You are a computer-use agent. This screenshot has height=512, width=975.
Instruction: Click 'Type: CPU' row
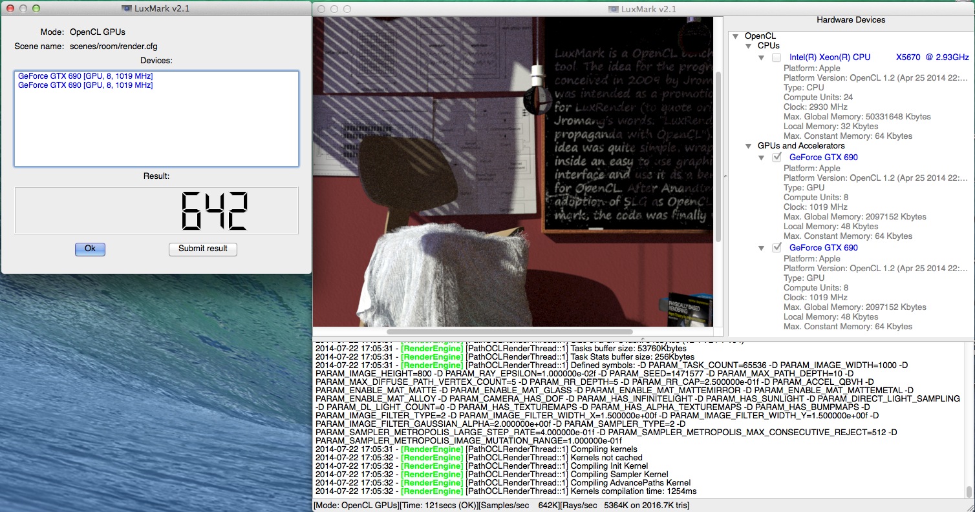click(804, 88)
